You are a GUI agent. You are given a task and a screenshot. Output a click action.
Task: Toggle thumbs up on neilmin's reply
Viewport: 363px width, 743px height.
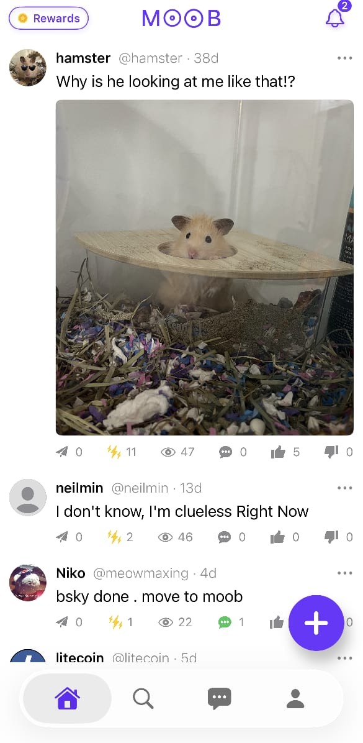point(278,537)
